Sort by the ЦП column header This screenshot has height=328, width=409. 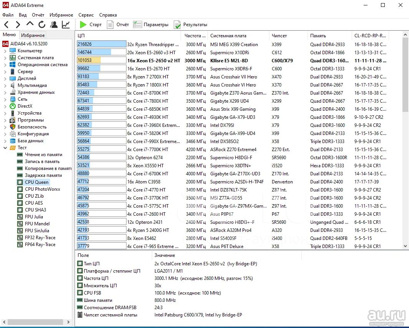pos(128,35)
